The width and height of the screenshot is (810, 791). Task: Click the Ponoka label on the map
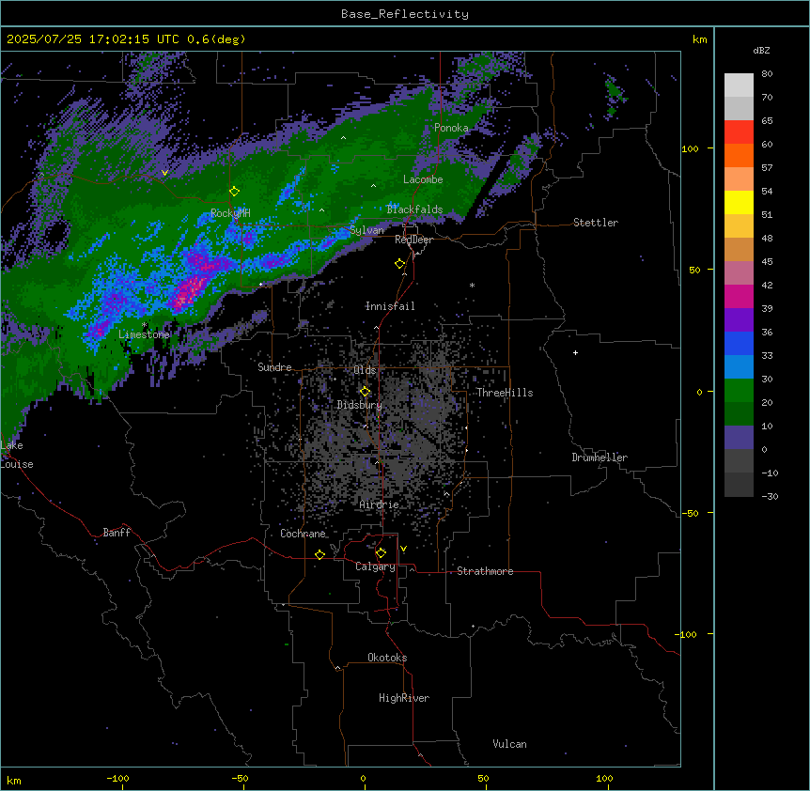451,128
